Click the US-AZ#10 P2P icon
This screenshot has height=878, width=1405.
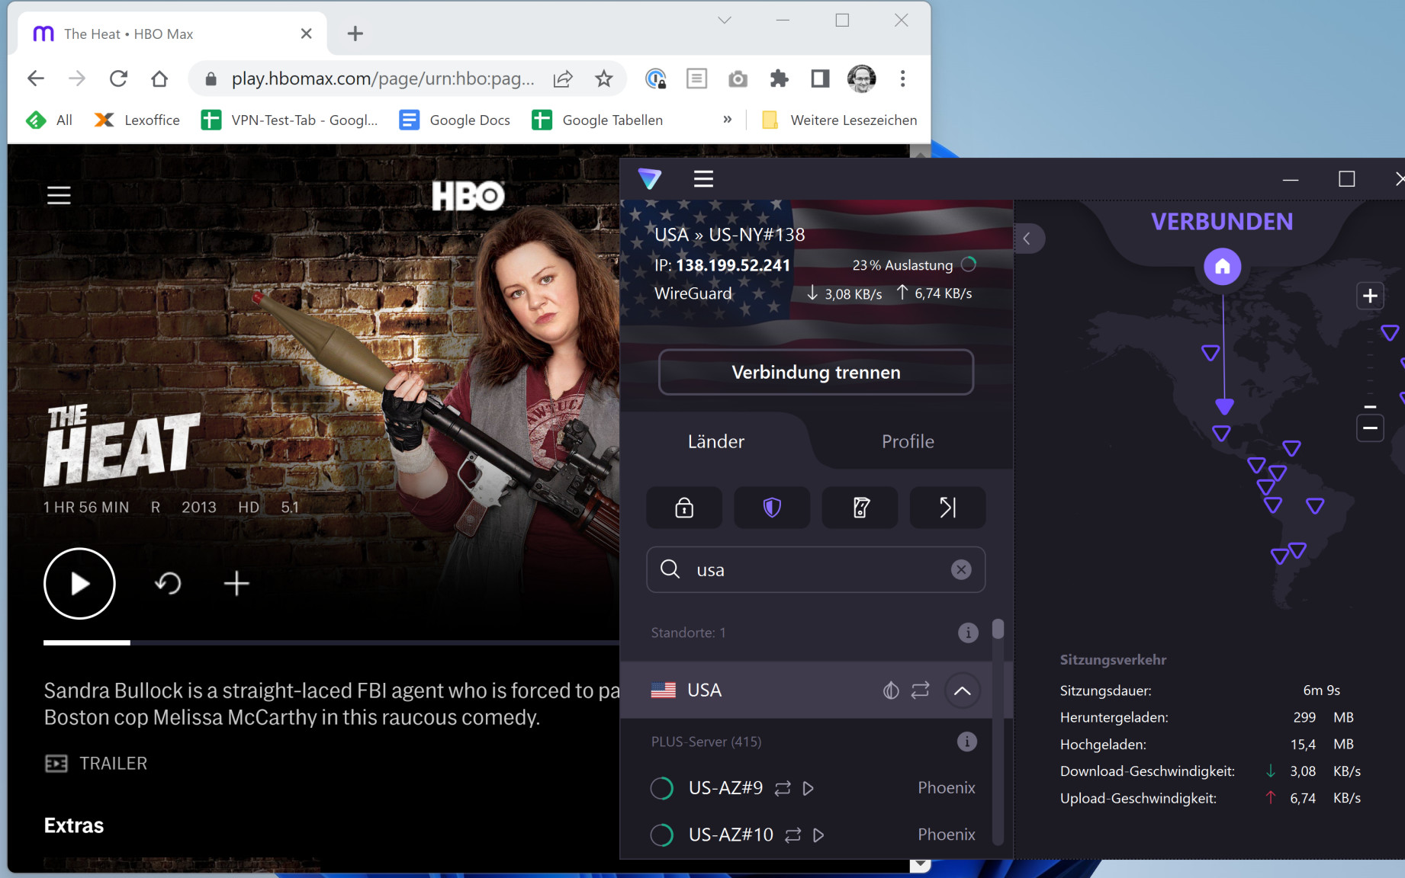pyautogui.click(x=793, y=835)
